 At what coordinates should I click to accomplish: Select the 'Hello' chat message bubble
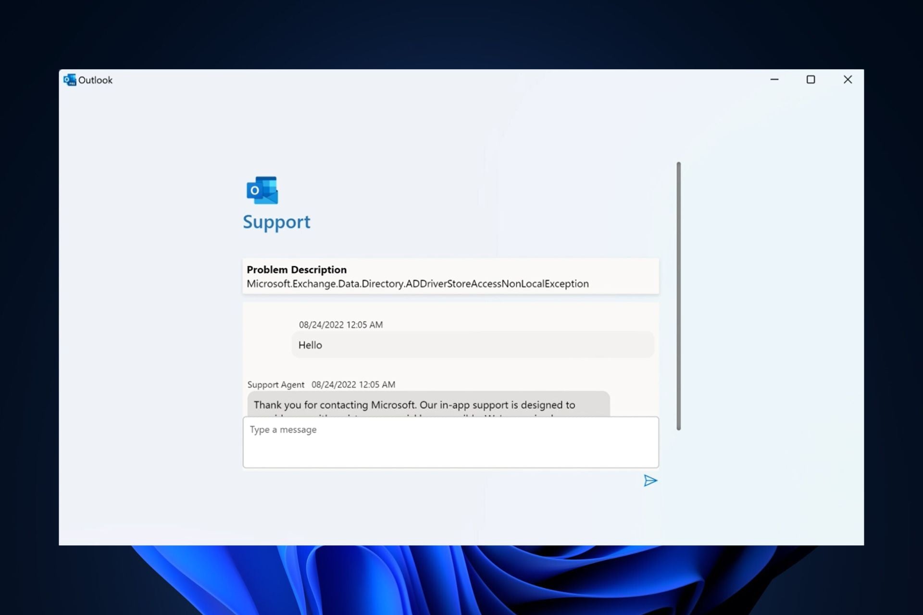pyautogui.click(x=473, y=345)
